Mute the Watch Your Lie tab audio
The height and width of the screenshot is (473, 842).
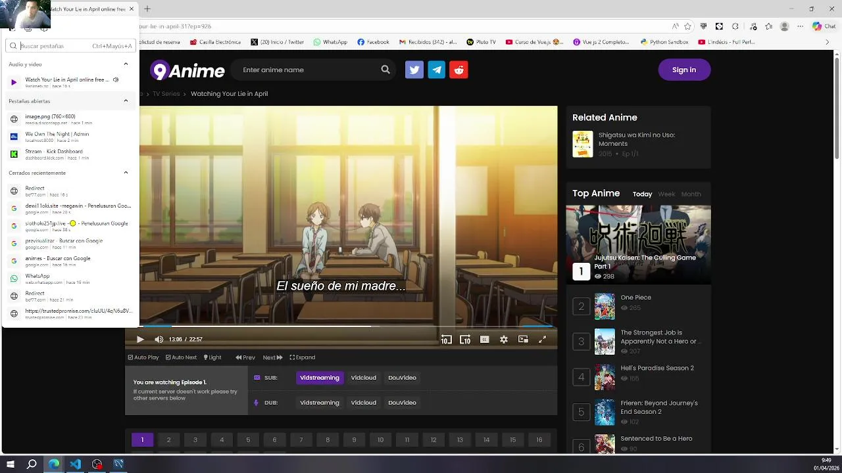click(x=116, y=80)
